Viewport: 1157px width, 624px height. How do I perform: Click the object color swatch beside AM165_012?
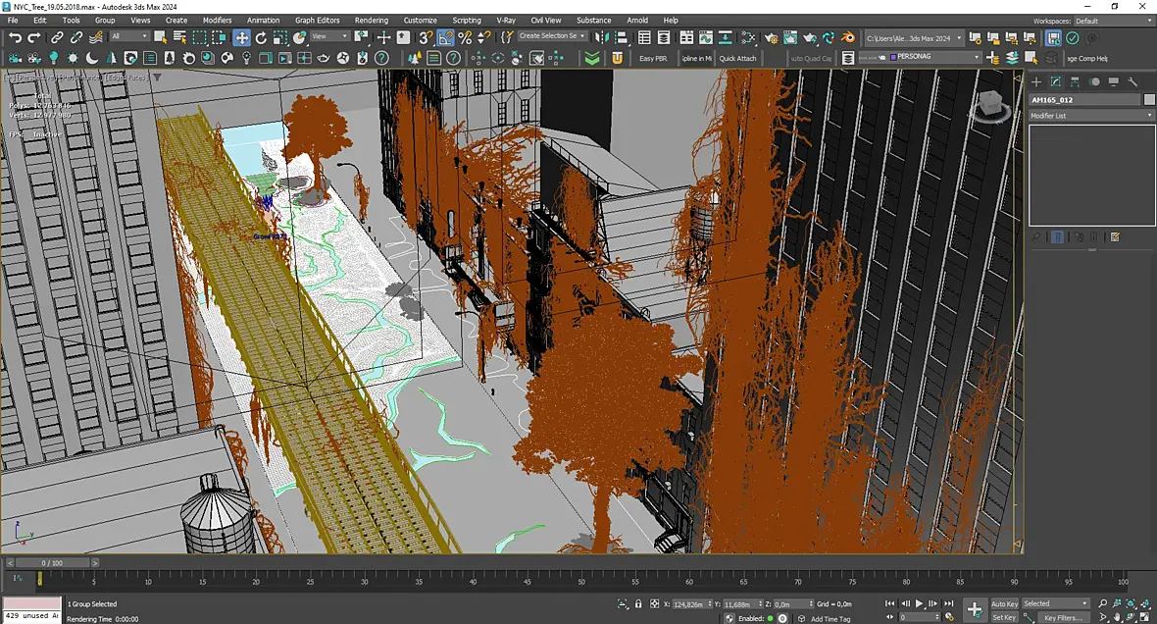[x=1149, y=100]
